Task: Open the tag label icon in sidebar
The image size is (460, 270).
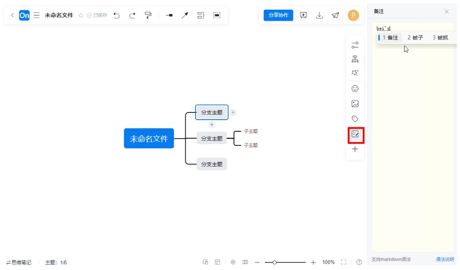Action: pos(355,119)
